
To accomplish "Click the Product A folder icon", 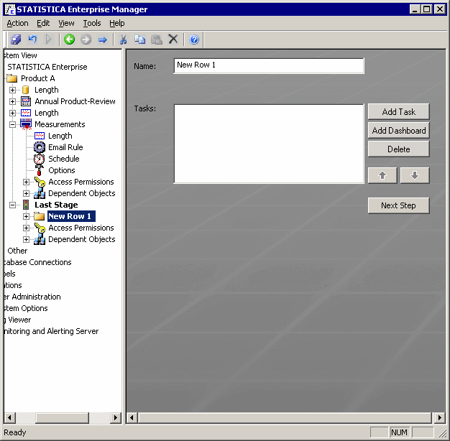I will (x=12, y=78).
